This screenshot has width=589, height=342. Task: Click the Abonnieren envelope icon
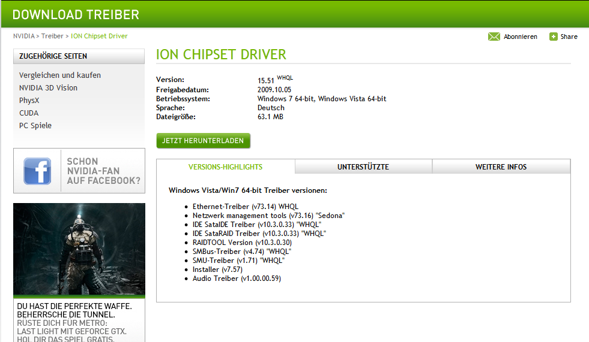tap(494, 37)
